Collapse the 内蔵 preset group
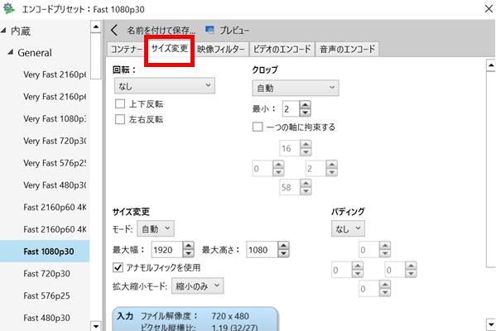The image size is (496, 331). pyautogui.click(x=4, y=31)
